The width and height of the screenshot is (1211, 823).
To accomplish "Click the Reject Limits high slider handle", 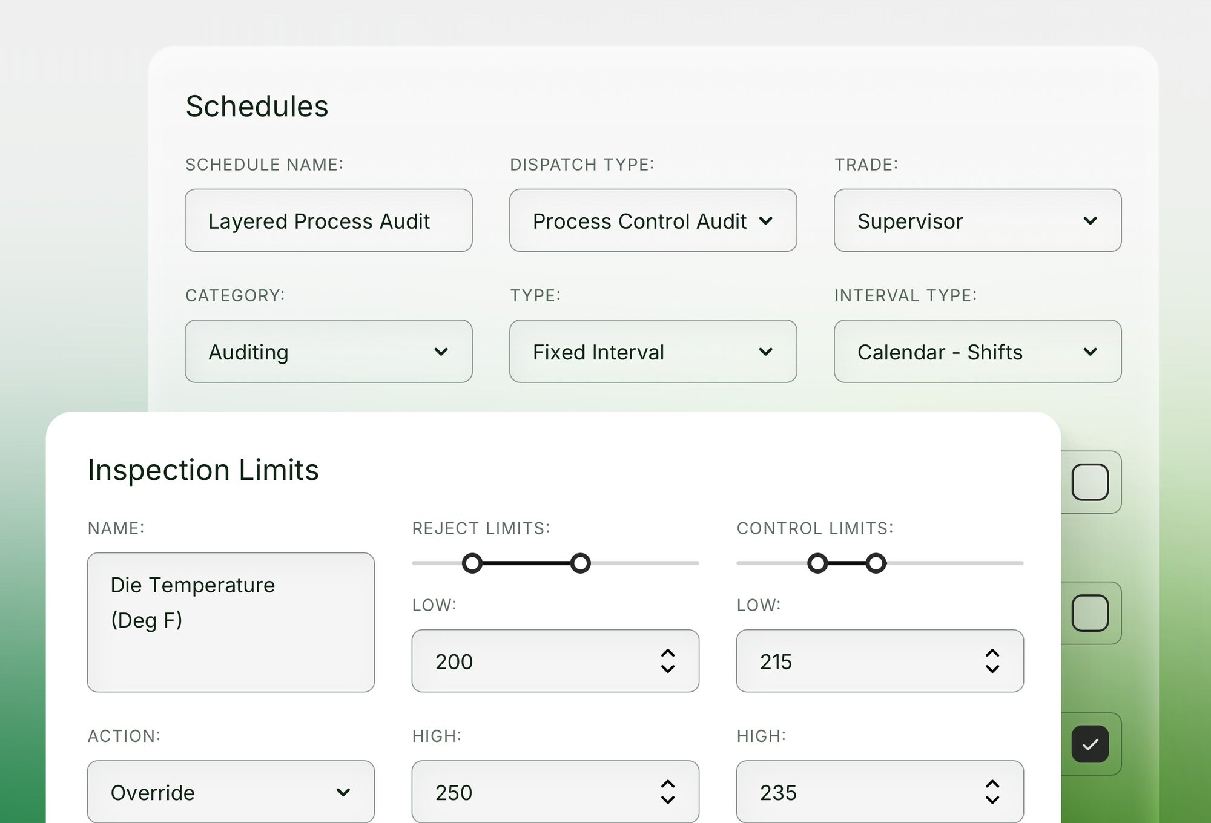I will [580, 563].
